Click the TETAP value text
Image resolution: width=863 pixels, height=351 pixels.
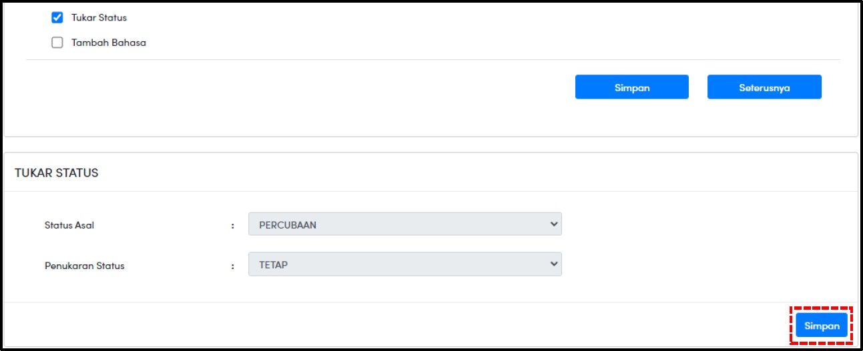(x=274, y=265)
